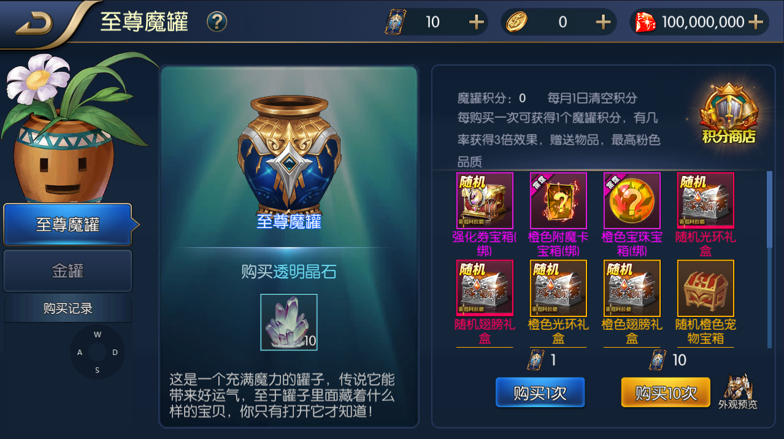Add more blue card tickets with plus
The height and width of the screenshot is (439, 784).
click(x=477, y=22)
